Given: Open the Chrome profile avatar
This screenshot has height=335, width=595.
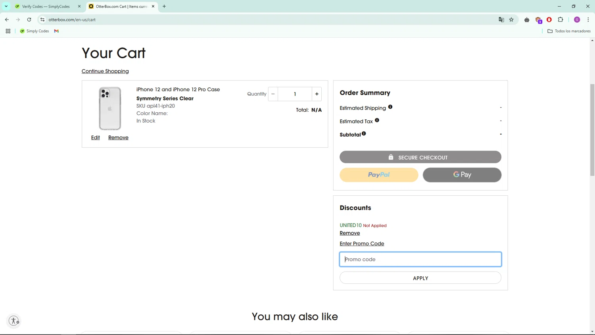Looking at the screenshot, I should click(x=577, y=19).
